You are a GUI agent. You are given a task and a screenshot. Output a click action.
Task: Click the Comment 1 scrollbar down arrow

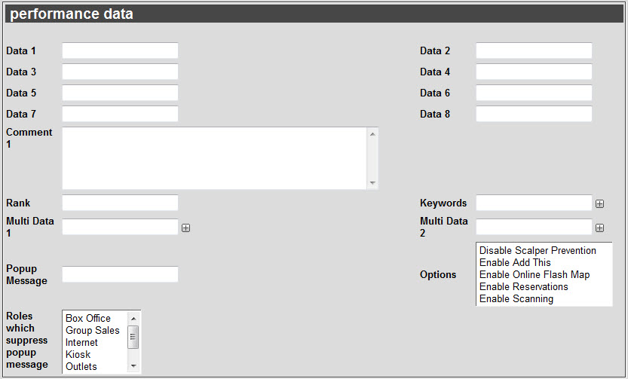point(372,183)
